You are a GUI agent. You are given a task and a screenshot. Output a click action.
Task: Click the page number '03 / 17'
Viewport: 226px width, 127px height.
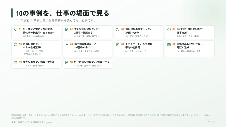[211, 122]
